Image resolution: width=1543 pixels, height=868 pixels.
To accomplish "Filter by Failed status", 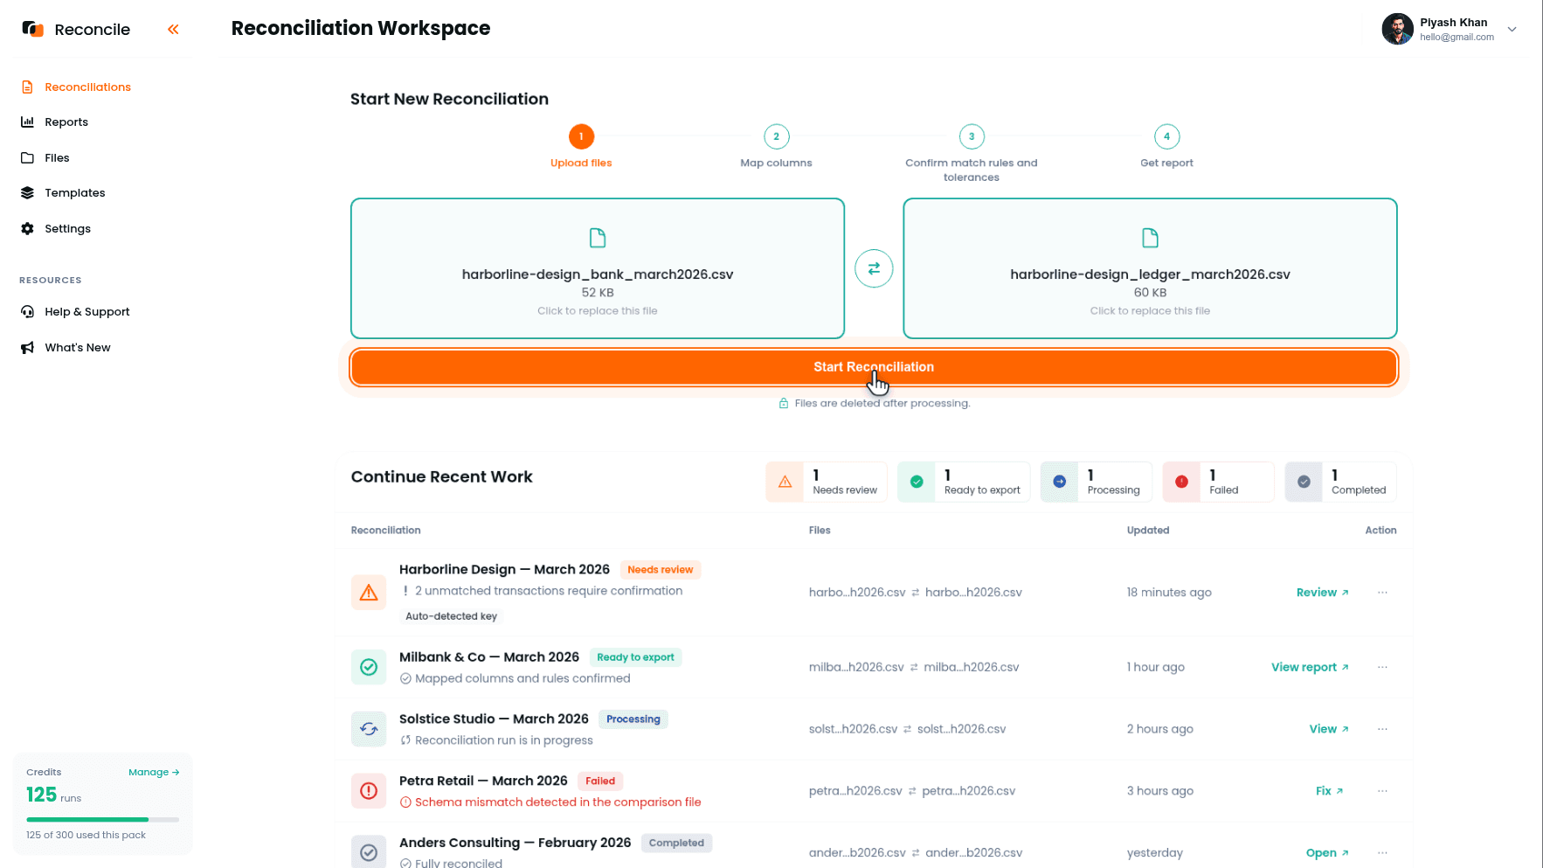I will (x=1218, y=482).
